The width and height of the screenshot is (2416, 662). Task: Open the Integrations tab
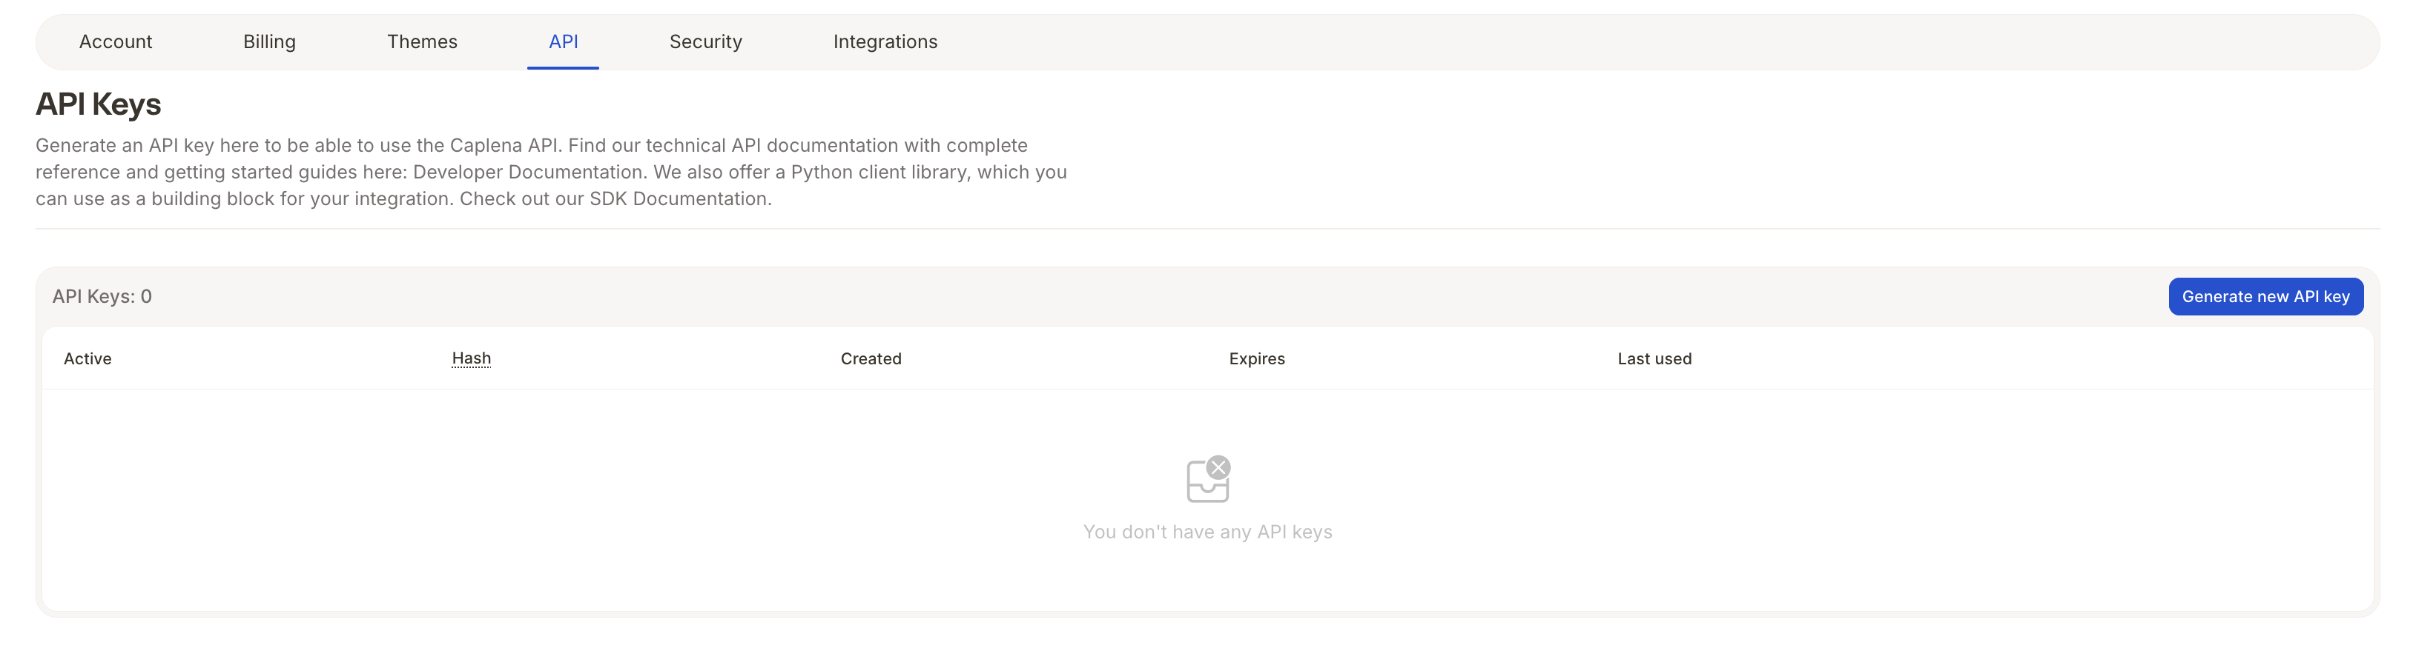[x=885, y=42]
